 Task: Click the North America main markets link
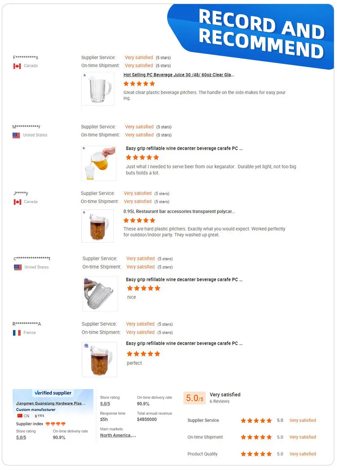pyautogui.click(x=118, y=435)
